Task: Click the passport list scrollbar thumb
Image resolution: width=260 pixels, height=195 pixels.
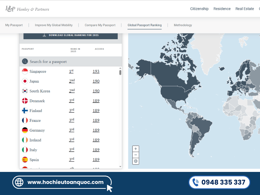Action: 120,72
